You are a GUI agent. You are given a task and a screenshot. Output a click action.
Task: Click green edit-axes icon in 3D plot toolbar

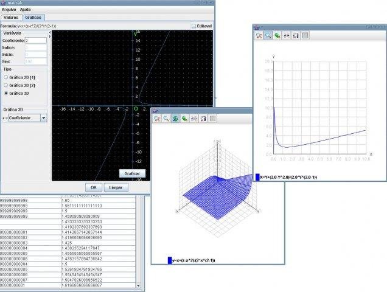tap(184, 119)
